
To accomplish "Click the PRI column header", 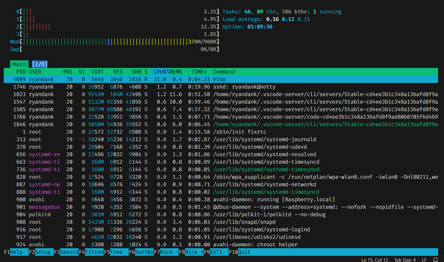I will click(68, 72).
